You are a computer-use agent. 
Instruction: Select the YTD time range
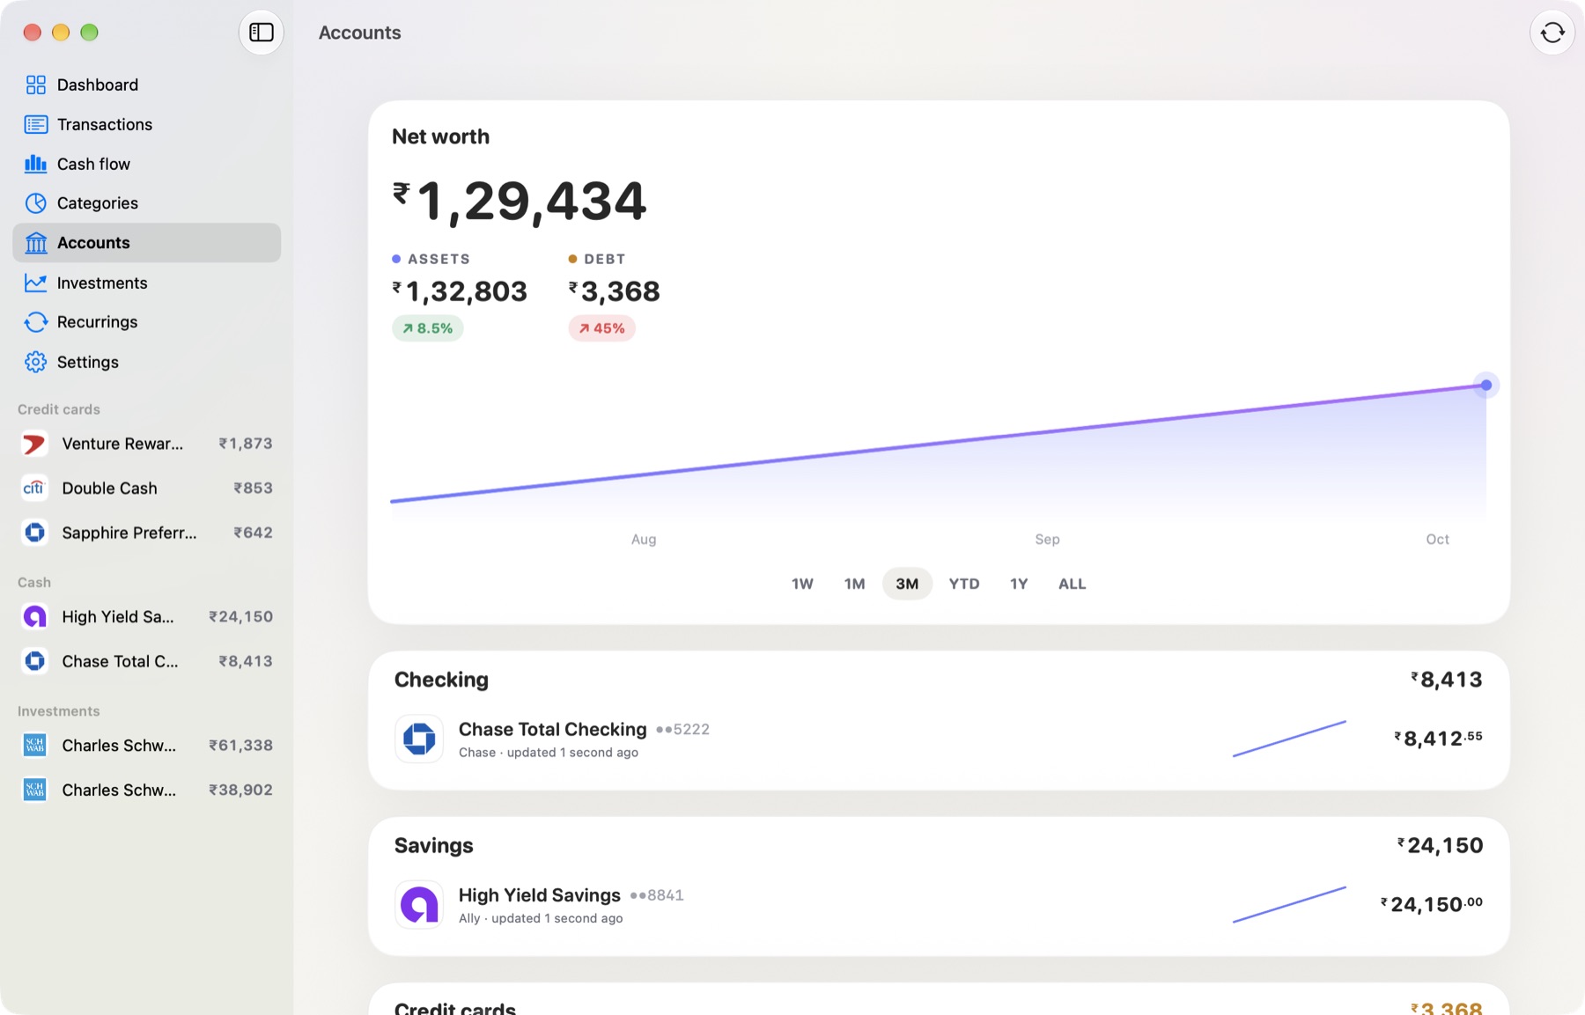point(964,584)
